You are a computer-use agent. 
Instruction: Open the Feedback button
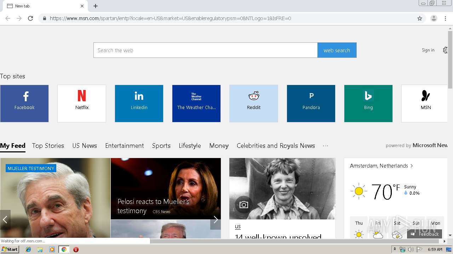(424, 234)
